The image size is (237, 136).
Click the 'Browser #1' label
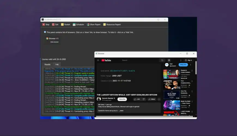point(54,39)
